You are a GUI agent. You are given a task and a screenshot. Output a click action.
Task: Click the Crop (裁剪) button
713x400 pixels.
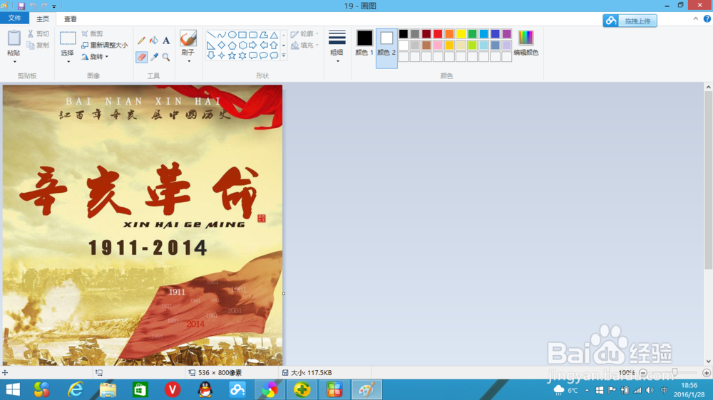pos(93,33)
